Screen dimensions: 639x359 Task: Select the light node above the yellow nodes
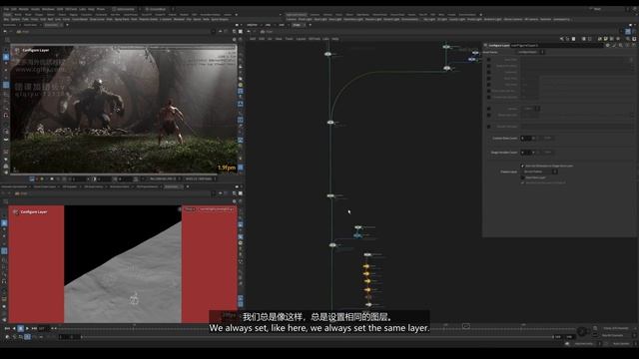pyautogui.click(x=367, y=255)
